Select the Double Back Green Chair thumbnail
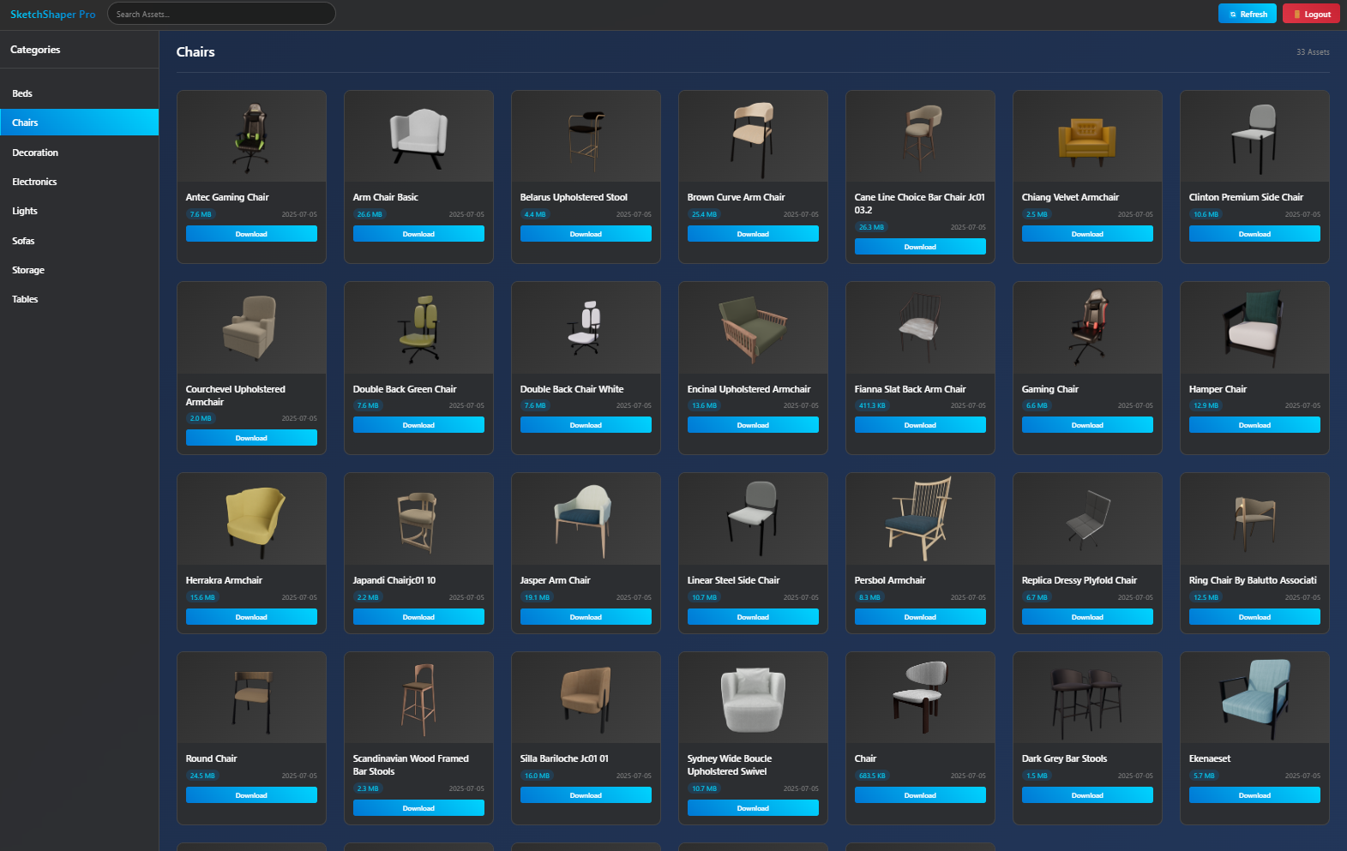This screenshot has width=1347, height=851. pyautogui.click(x=418, y=327)
